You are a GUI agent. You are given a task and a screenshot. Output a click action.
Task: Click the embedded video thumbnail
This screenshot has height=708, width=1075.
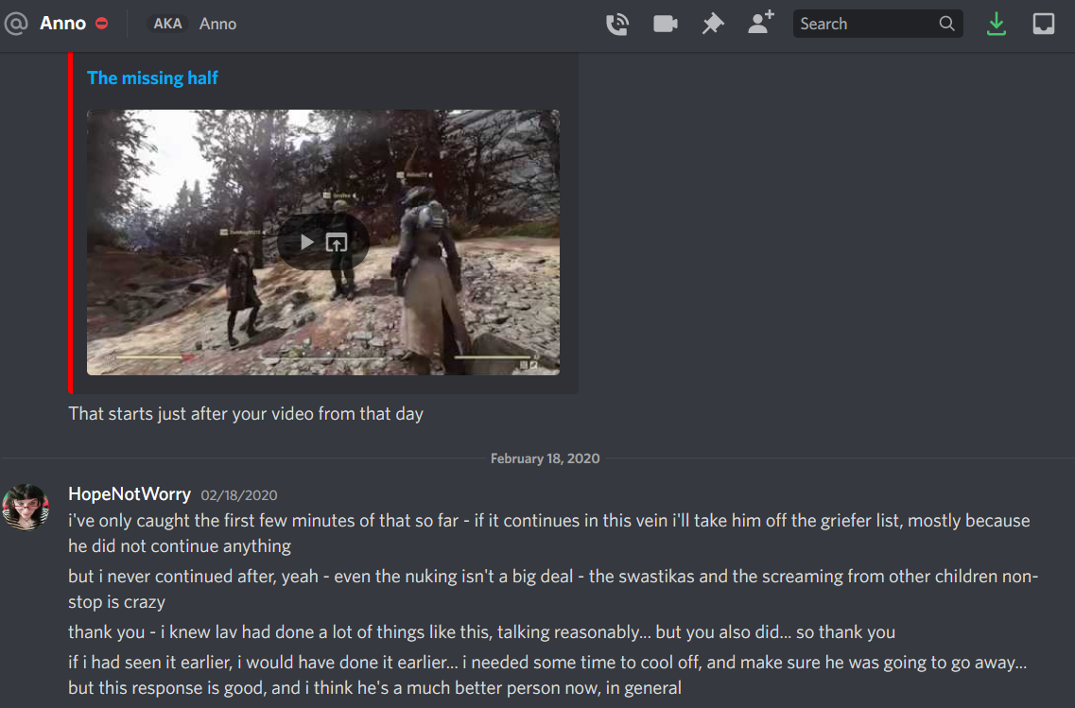(x=323, y=242)
